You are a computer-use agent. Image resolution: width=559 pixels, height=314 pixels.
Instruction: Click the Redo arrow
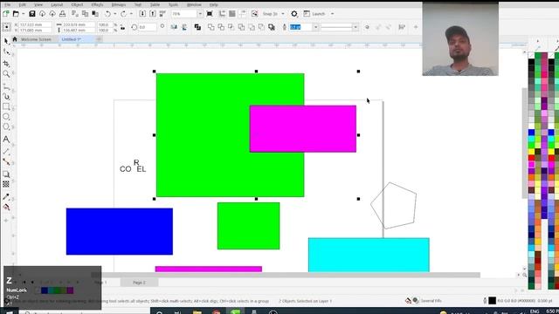coord(123,14)
